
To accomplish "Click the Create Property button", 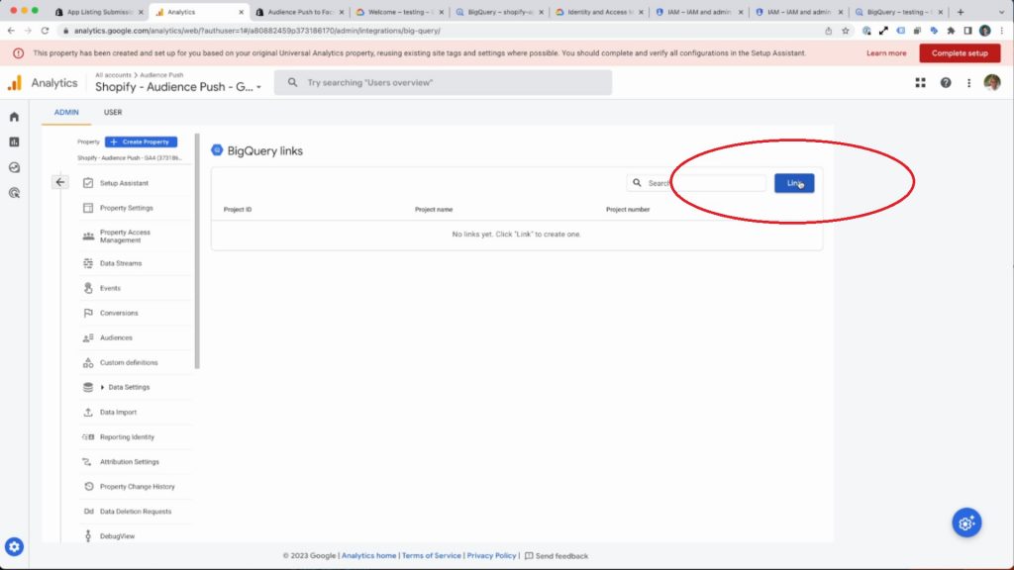I will click(x=141, y=142).
